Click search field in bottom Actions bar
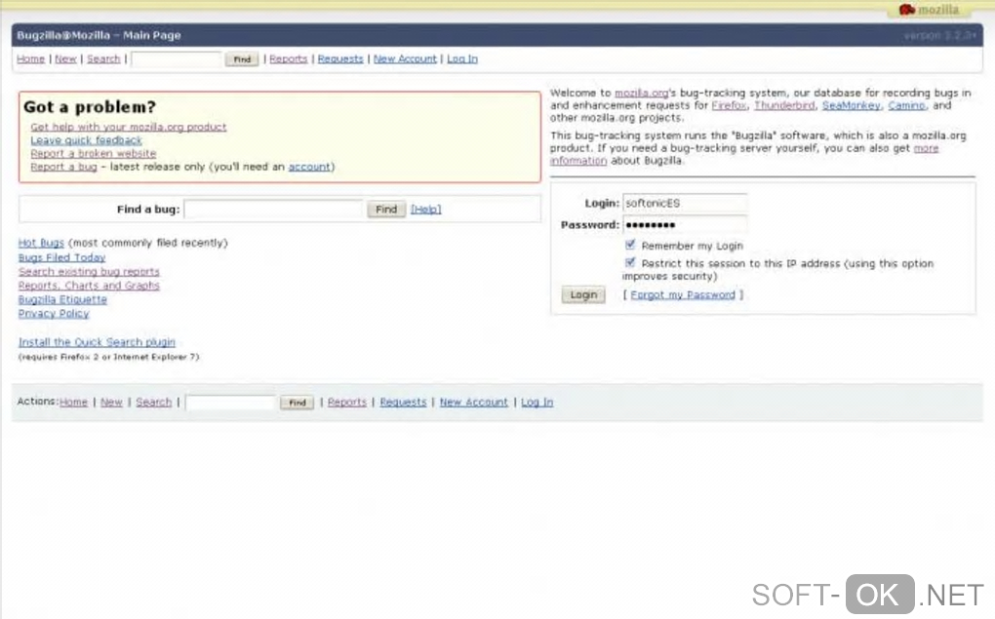 tap(231, 403)
